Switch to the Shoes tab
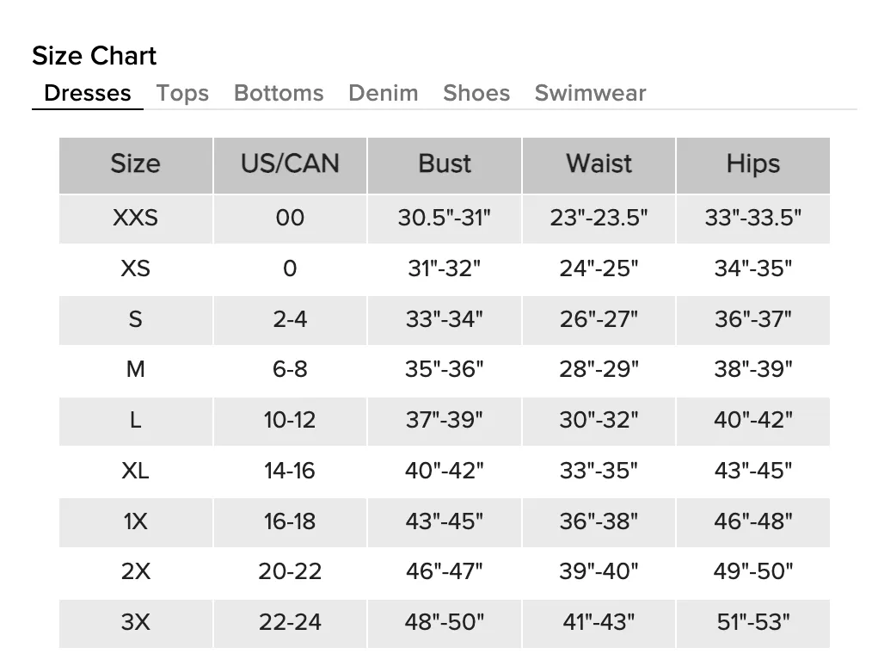The height and width of the screenshot is (666, 872). coord(476,93)
